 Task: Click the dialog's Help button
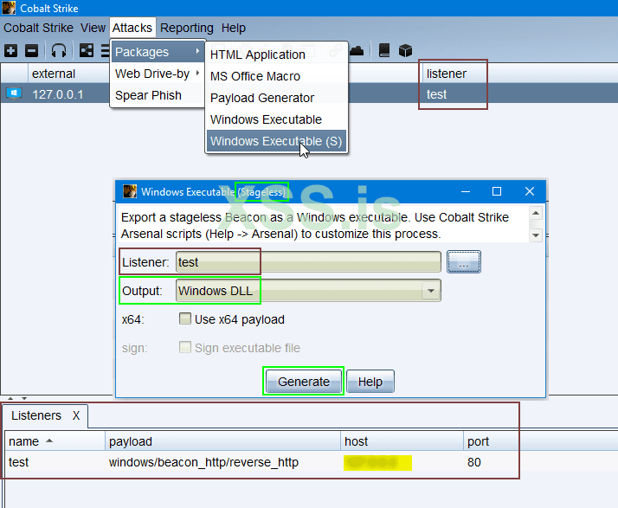point(370,382)
